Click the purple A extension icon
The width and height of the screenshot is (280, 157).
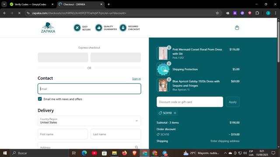click(235, 13)
